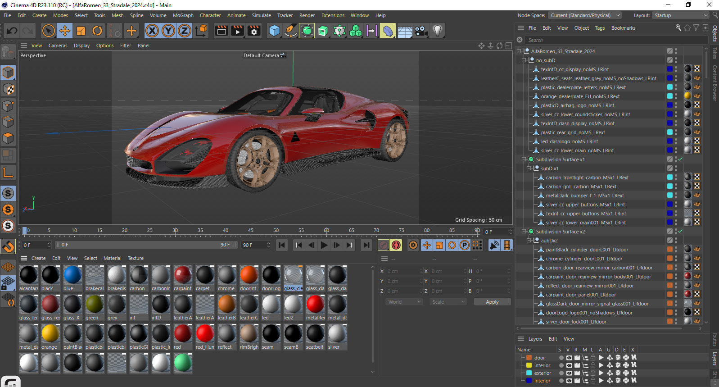Toggle visibility eye for door layer

point(569,358)
